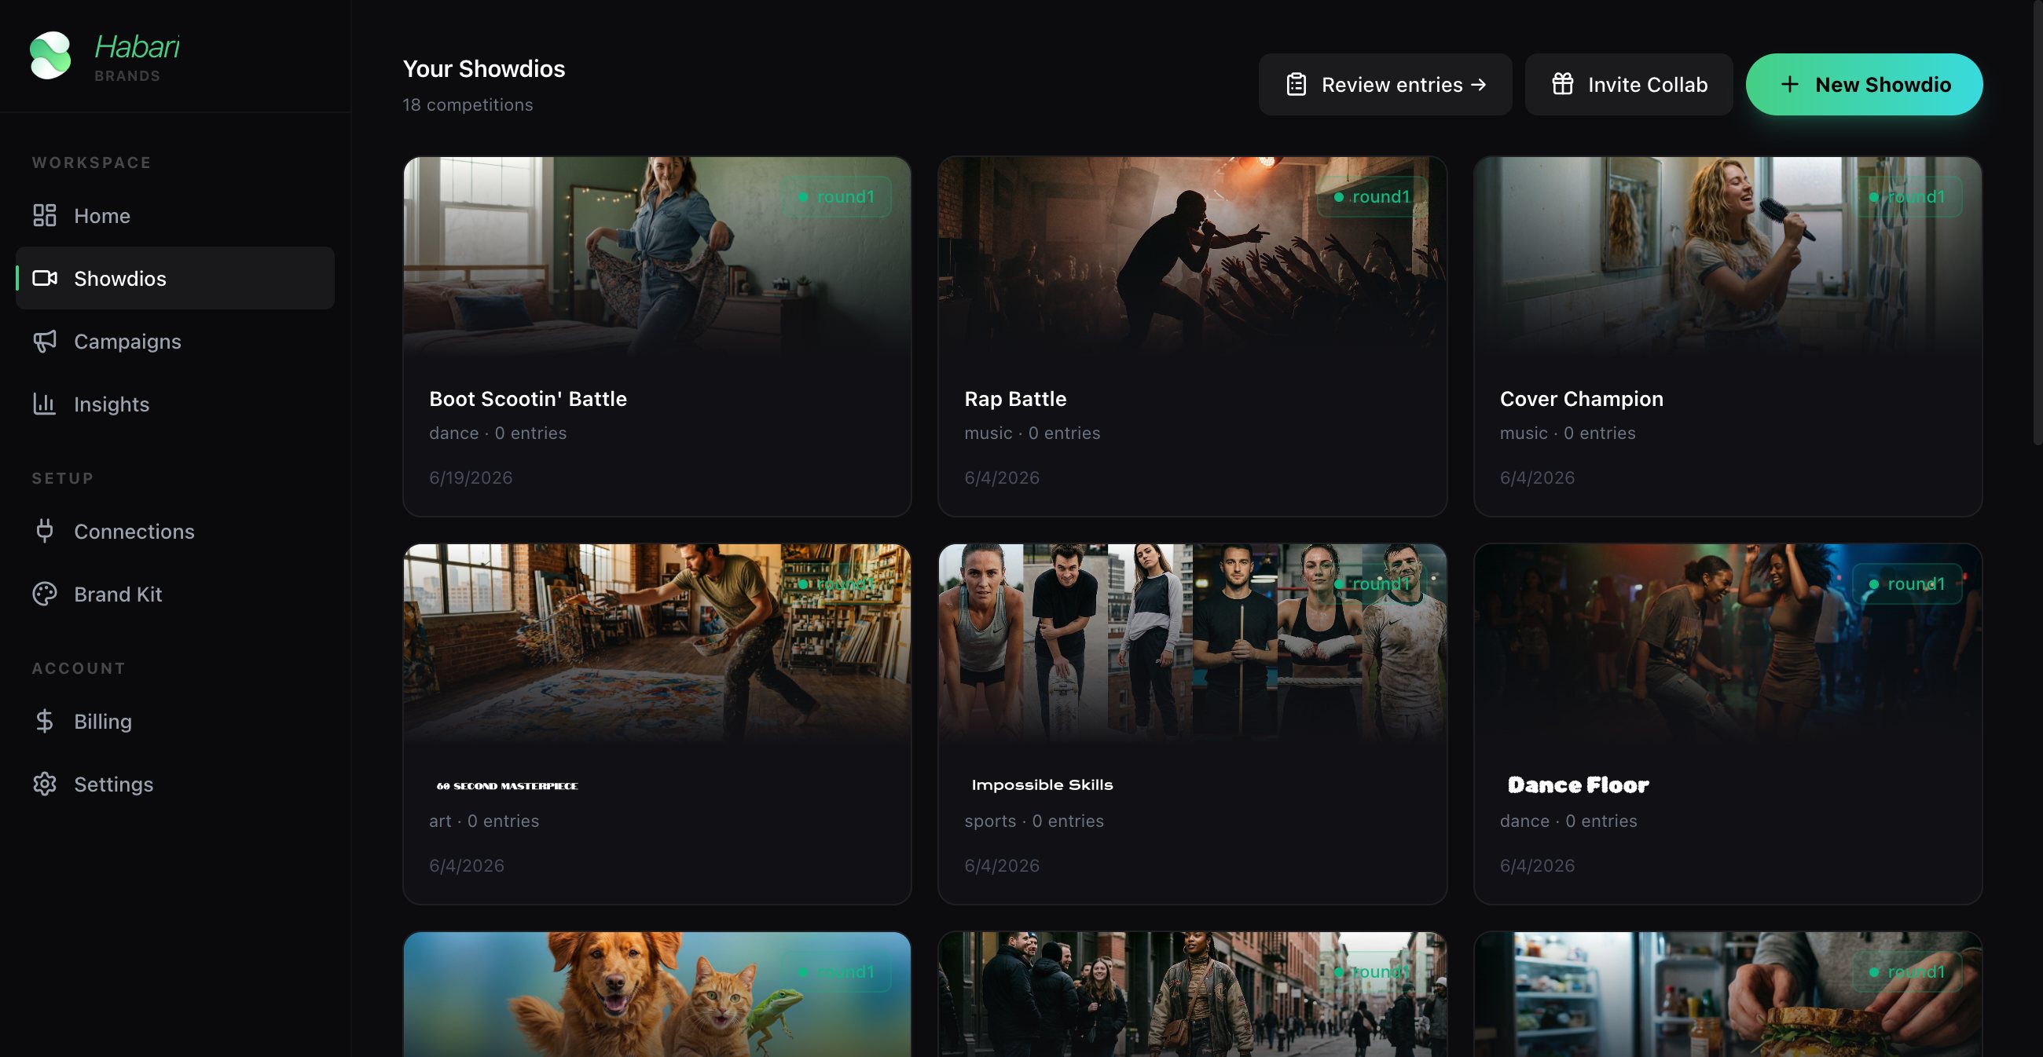
Task: Click the round1 badge on Dance Floor
Action: coord(1907,584)
